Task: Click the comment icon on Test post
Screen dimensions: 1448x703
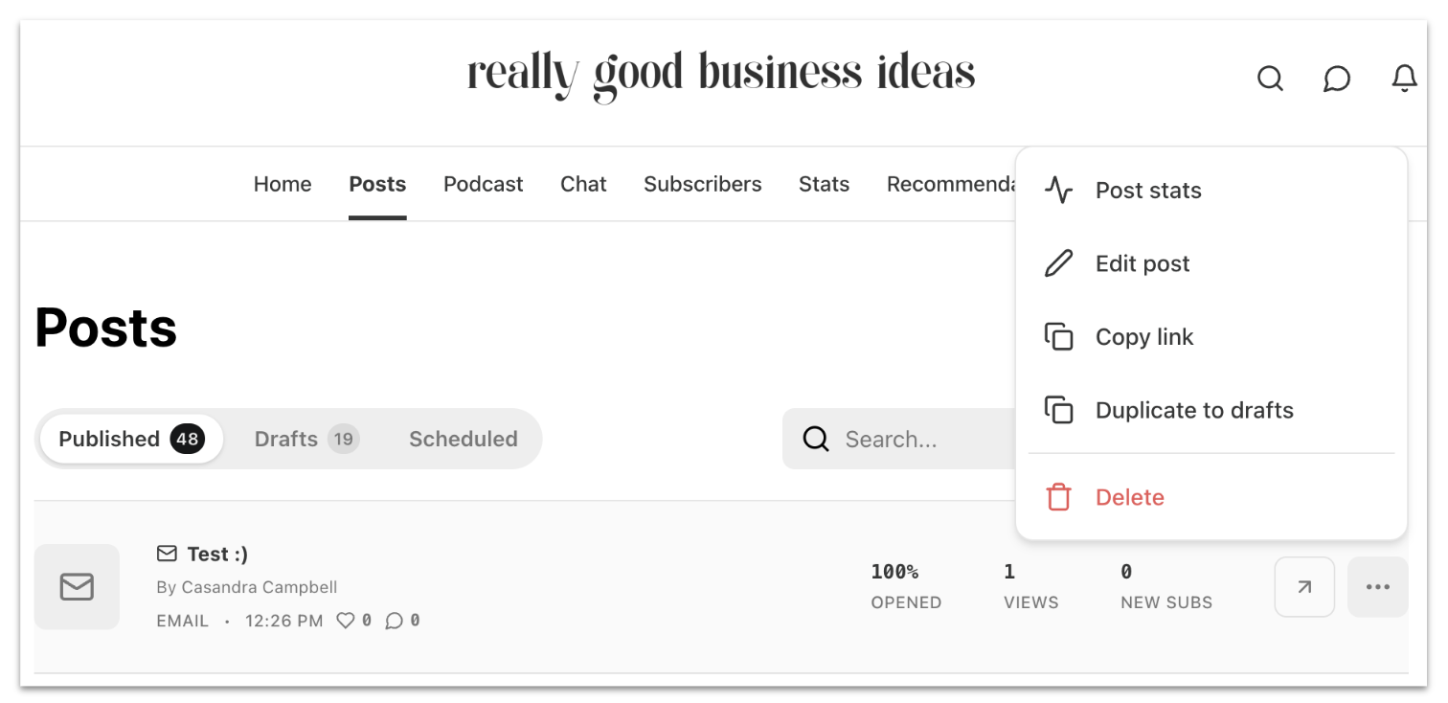Action: click(394, 621)
